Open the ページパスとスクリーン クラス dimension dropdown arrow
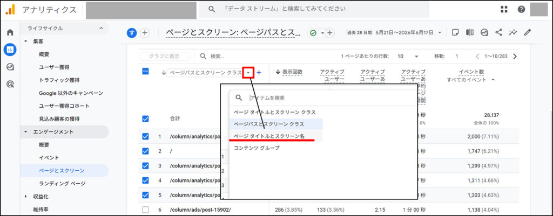This screenshot has width=553, height=216. click(248, 73)
